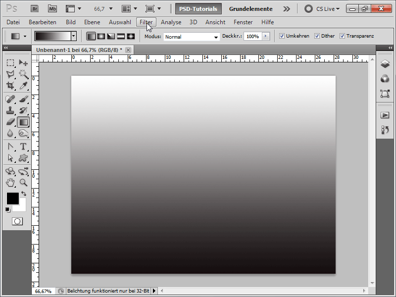Choose the diamond gradient style

pos(131,36)
